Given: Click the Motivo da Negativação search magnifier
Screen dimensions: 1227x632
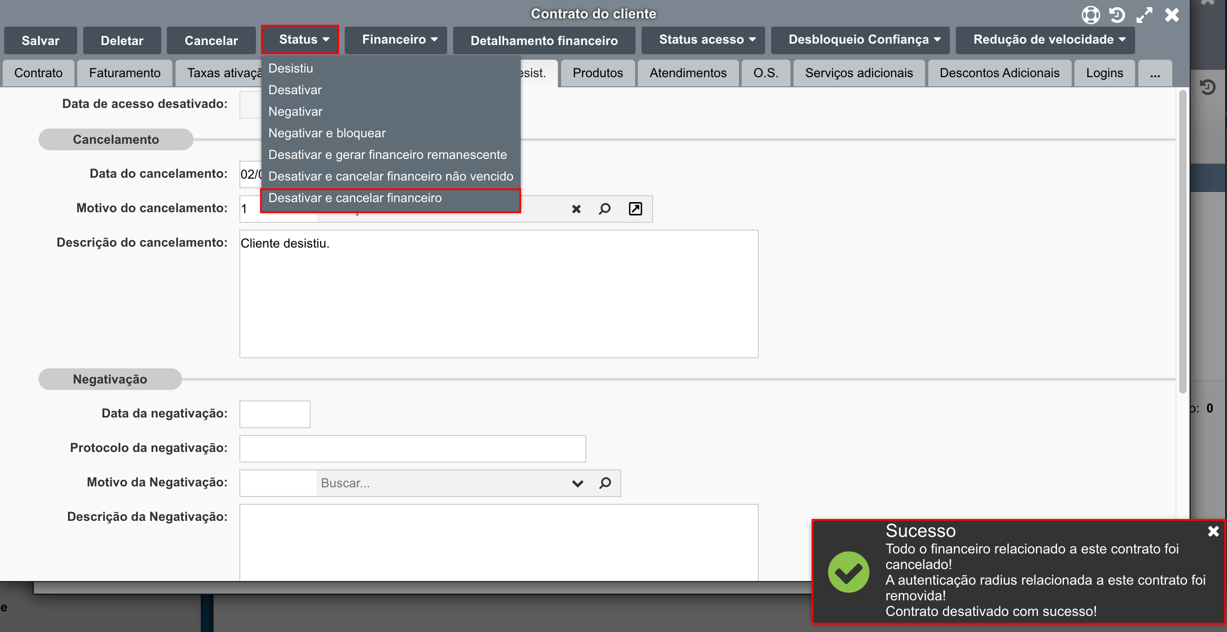Looking at the screenshot, I should [605, 483].
